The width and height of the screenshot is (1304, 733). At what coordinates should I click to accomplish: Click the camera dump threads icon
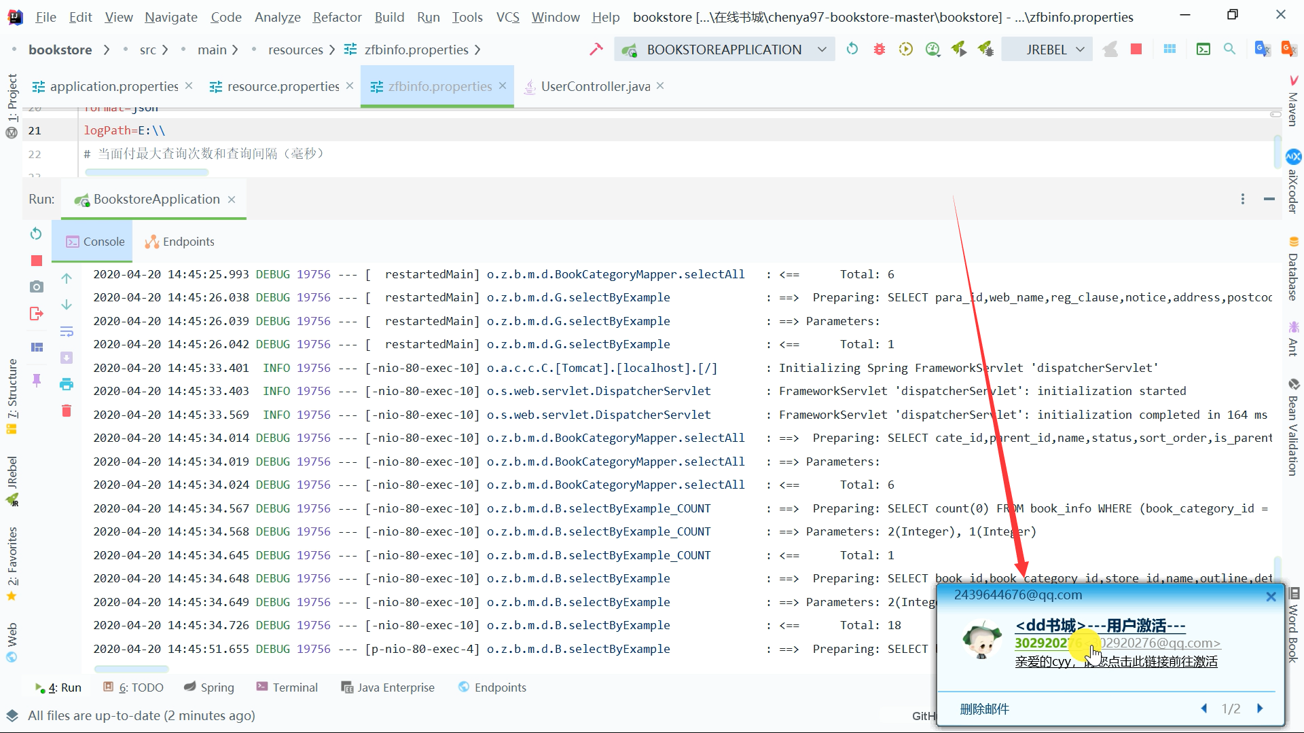36,287
